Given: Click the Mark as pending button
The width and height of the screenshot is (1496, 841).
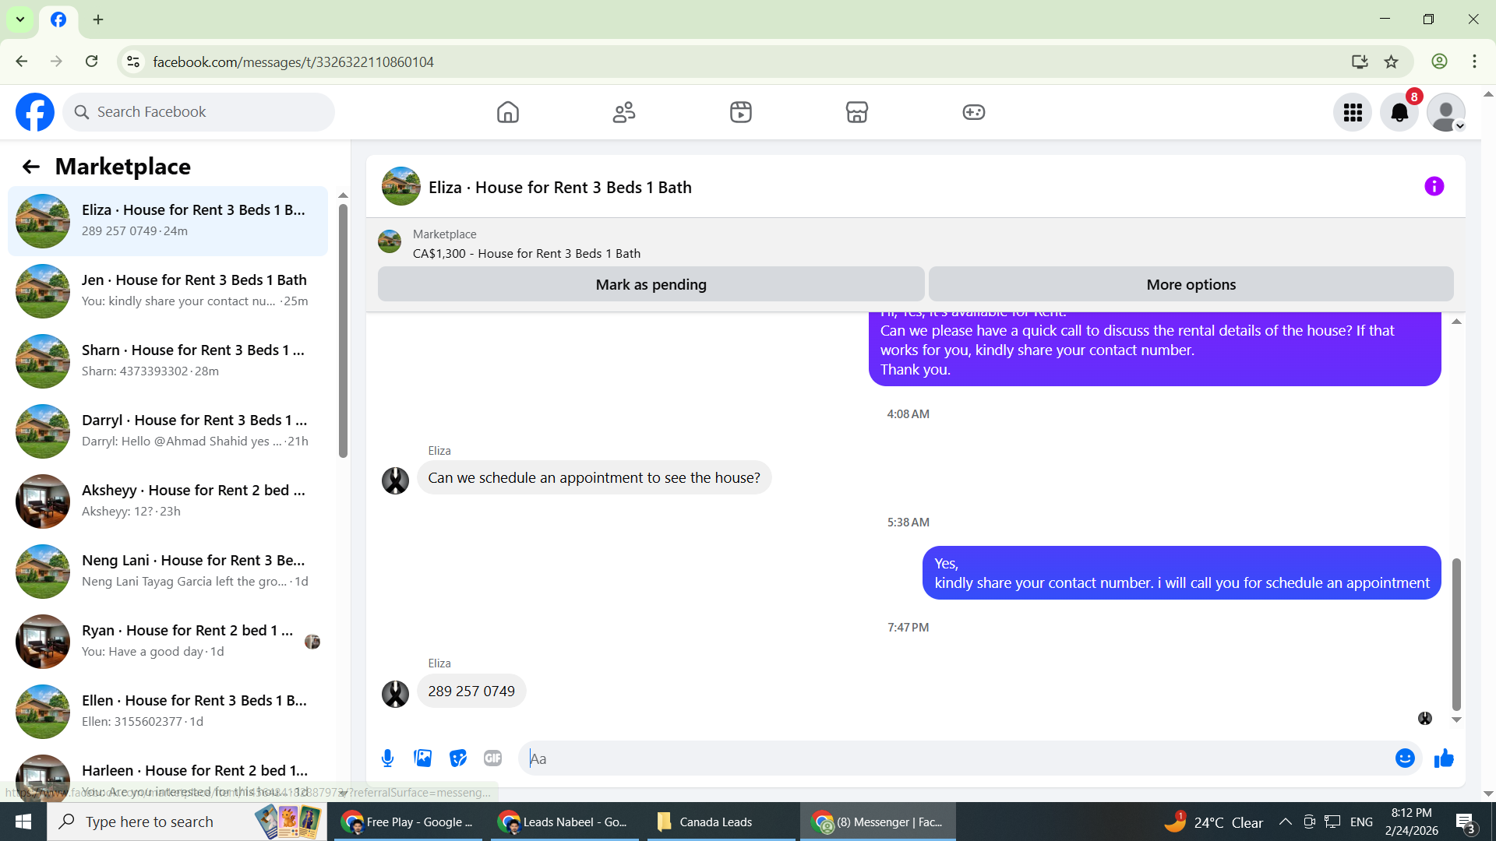Looking at the screenshot, I should pos(651,284).
